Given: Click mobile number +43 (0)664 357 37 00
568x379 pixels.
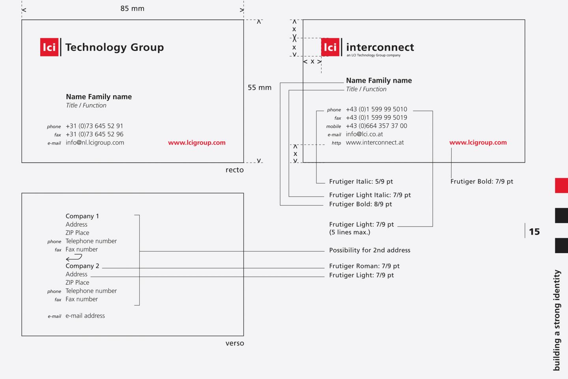Looking at the screenshot, I should coord(376,126).
